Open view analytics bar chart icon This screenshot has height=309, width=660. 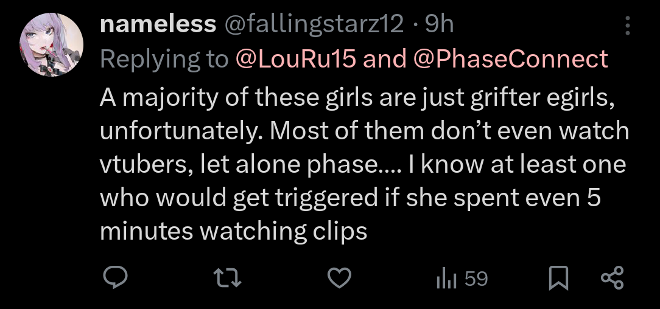click(446, 279)
